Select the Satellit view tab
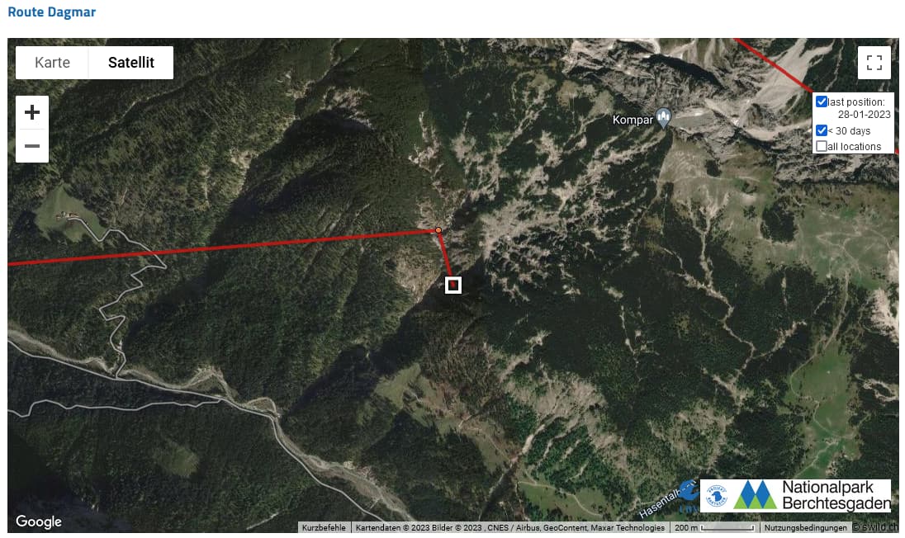This screenshot has width=905, height=538. click(131, 62)
